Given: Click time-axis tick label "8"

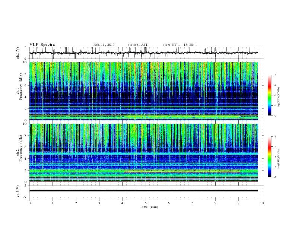Looking at the screenshot, I should (x=215, y=203).
